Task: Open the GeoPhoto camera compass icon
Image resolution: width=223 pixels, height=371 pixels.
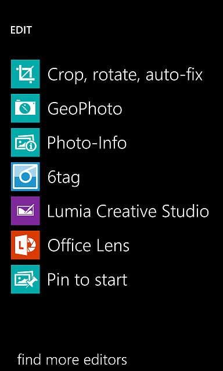Action: pos(26,108)
